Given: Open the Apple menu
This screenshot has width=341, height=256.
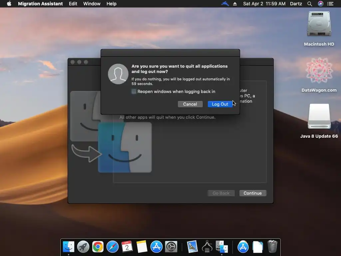Looking at the screenshot, I should click(x=9, y=4).
